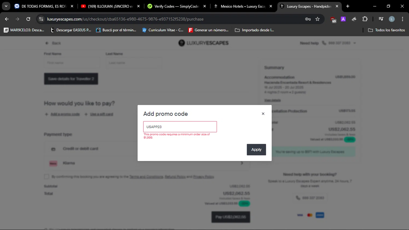Expand the Klarna row chevron
This screenshot has width=409, height=230.
242,163
